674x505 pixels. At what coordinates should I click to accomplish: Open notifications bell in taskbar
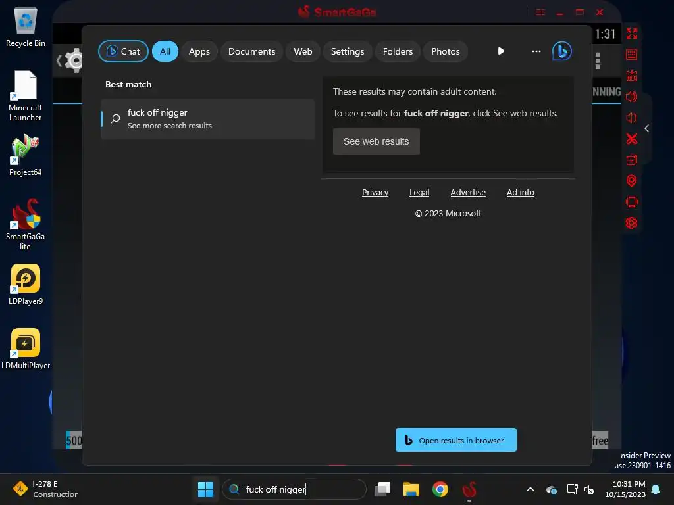[x=656, y=489]
